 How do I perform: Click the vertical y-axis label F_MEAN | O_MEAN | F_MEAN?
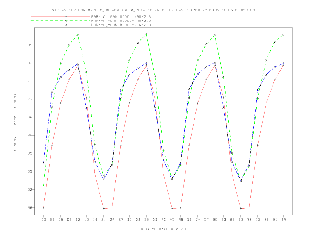click(15, 123)
